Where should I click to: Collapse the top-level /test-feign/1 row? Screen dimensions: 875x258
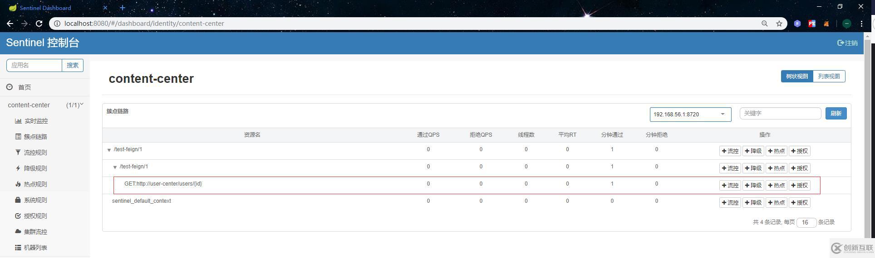point(109,150)
